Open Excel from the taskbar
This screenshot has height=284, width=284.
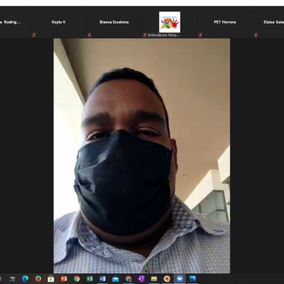[x=89, y=278]
